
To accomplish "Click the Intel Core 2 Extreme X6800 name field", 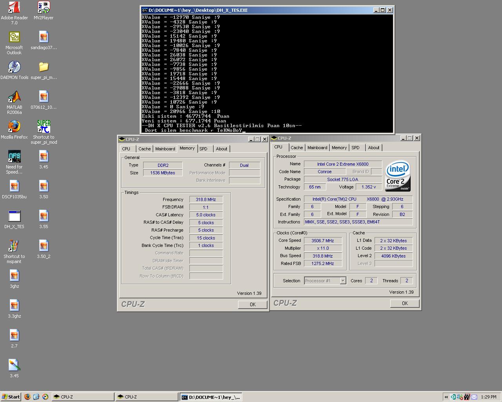I will pyautogui.click(x=343, y=164).
